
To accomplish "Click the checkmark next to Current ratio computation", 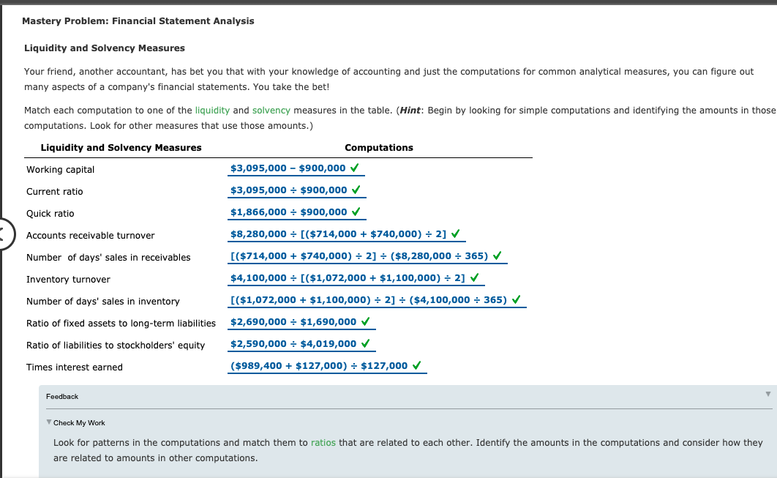I will coord(357,189).
